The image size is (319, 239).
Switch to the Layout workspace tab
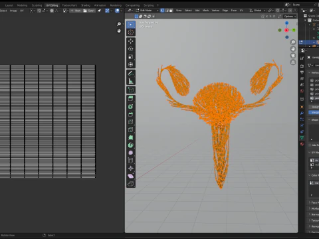[9, 5]
